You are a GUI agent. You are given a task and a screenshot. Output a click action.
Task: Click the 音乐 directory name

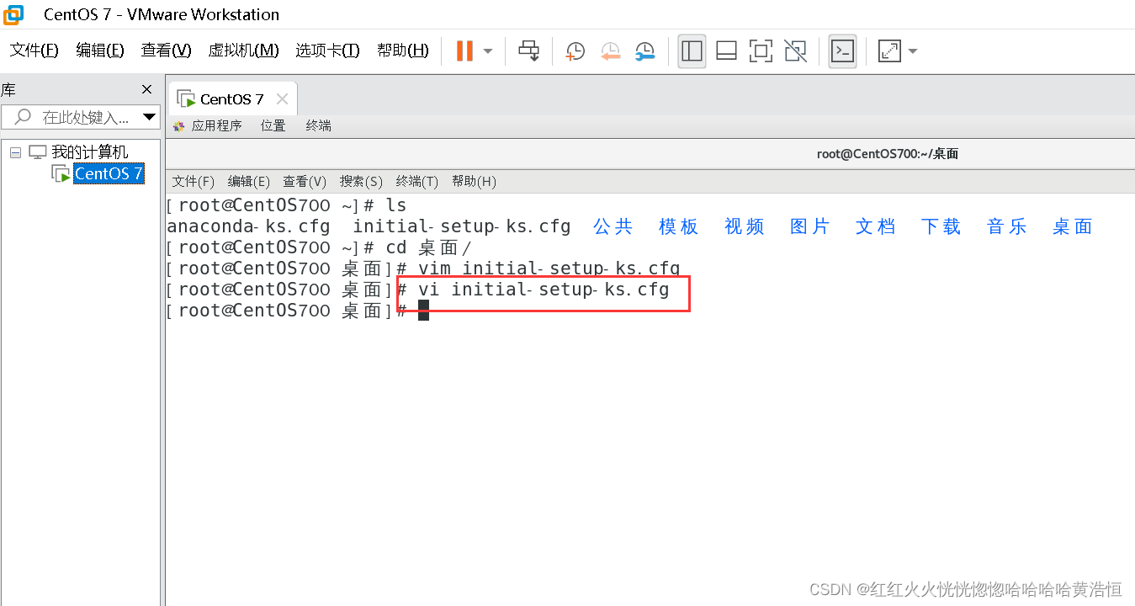(1007, 226)
